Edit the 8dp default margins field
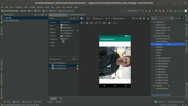This screenshot has width=188, height=106. point(91,23)
